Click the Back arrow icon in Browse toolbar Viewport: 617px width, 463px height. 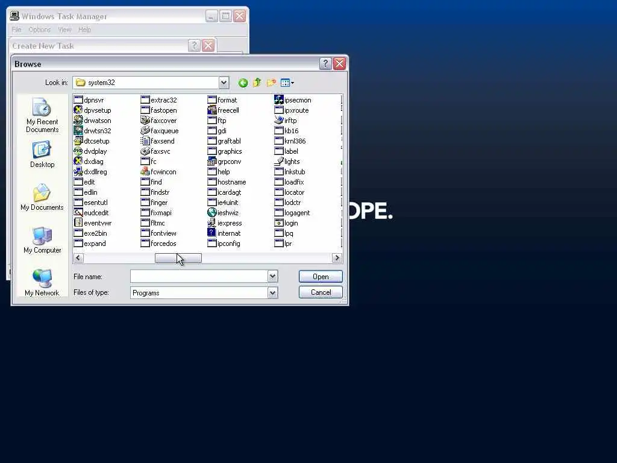pos(243,83)
